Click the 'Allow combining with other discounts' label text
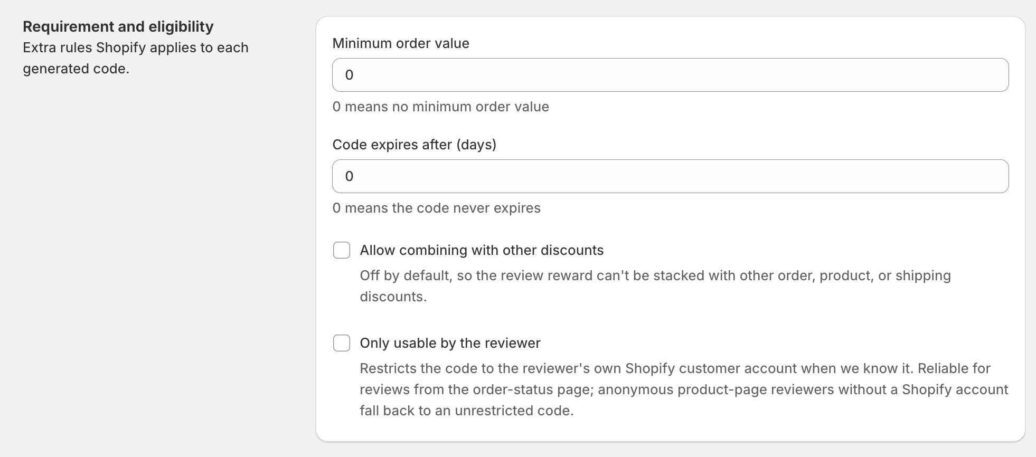 click(482, 250)
